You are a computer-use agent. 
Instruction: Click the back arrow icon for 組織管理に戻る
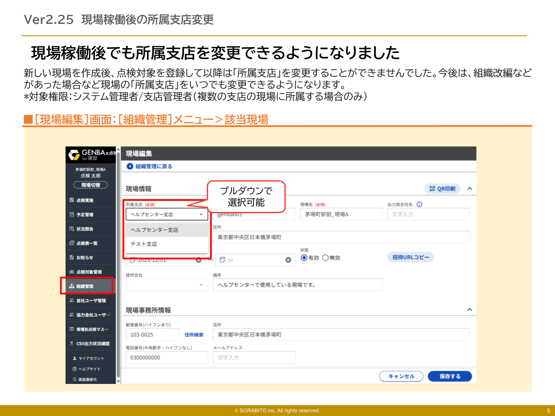130,166
